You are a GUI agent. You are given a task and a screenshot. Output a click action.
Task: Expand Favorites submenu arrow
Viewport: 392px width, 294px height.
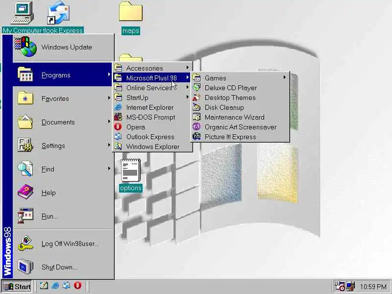click(x=109, y=98)
